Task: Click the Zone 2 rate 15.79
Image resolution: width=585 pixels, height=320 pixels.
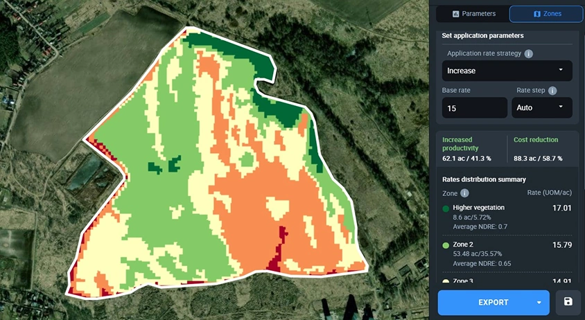Action: point(562,245)
